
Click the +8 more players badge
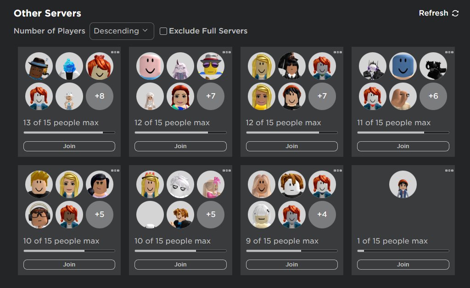[x=100, y=96]
